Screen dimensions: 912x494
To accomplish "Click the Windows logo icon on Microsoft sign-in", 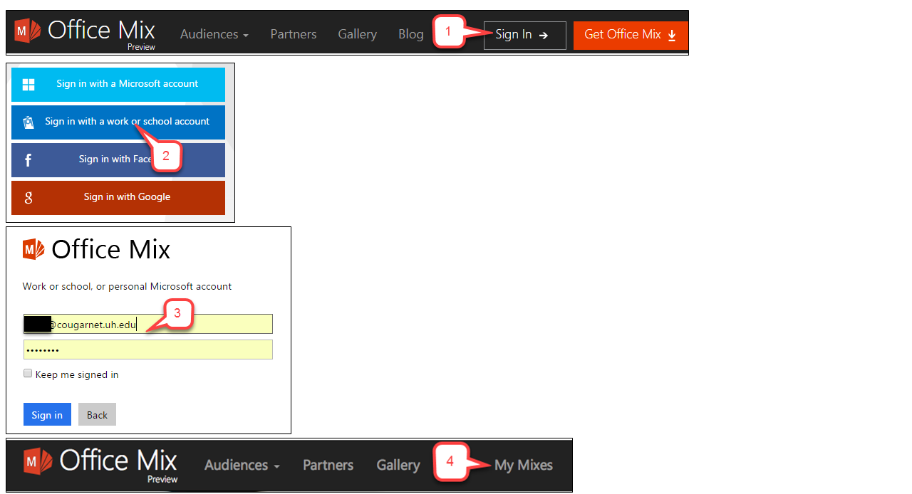I will [28, 85].
